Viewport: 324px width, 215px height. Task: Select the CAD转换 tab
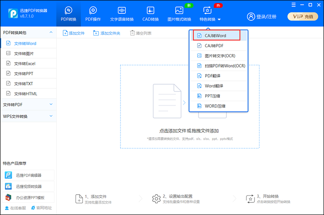(x=150, y=14)
